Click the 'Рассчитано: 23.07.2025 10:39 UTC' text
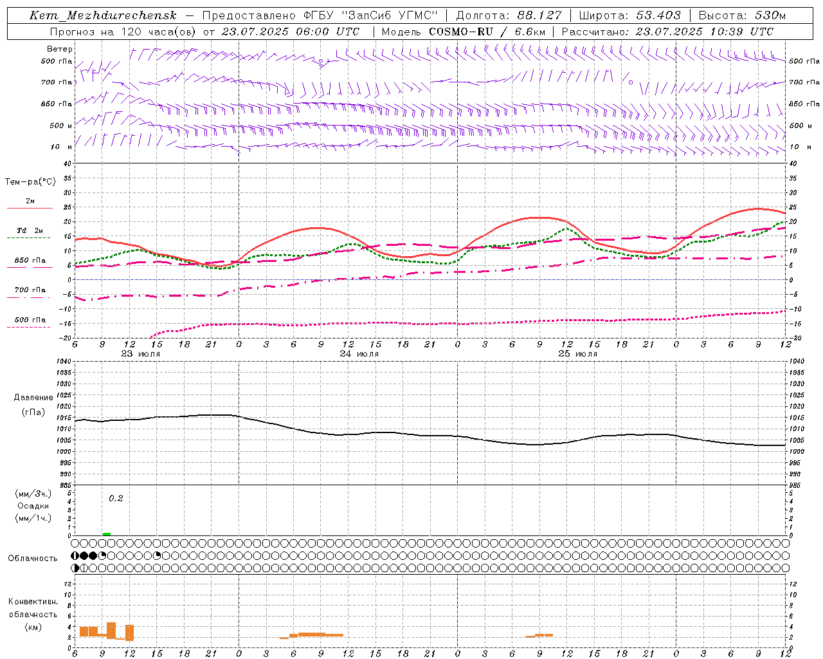The height and width of the screenshot is (659, 823). (x=667, y=32)
